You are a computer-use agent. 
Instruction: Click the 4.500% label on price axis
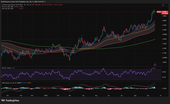(x=164, y=34)
